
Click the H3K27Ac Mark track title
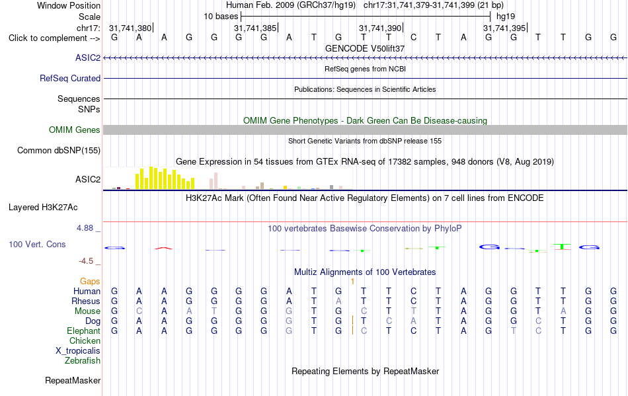[x=365, y=198]
